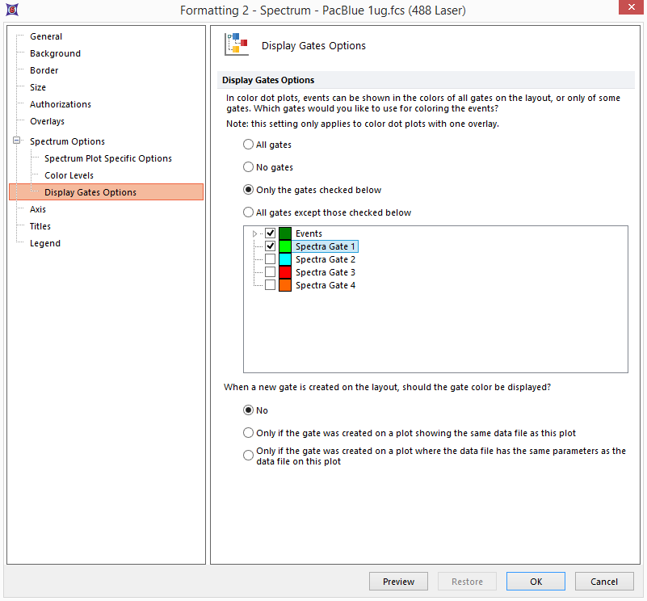Collapse the Spectrum Options tree node
This screenshot has width=647, height=601.
point(16,141)
